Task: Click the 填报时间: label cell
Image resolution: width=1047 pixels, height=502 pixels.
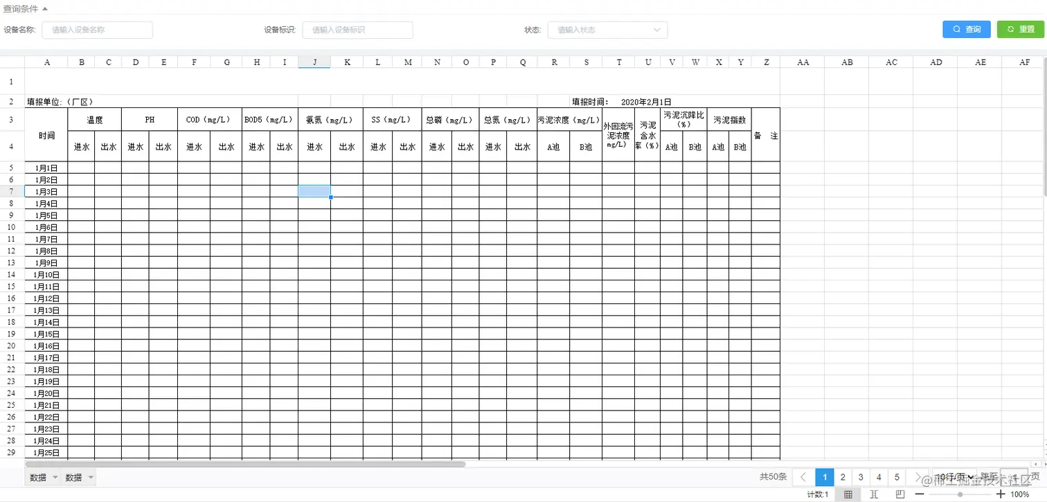Action: coord(590,102)
